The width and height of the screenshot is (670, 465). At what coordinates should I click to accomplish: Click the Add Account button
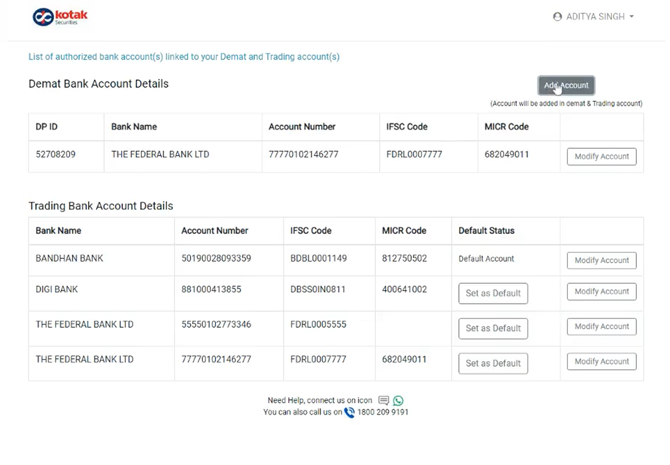[566, 85]
